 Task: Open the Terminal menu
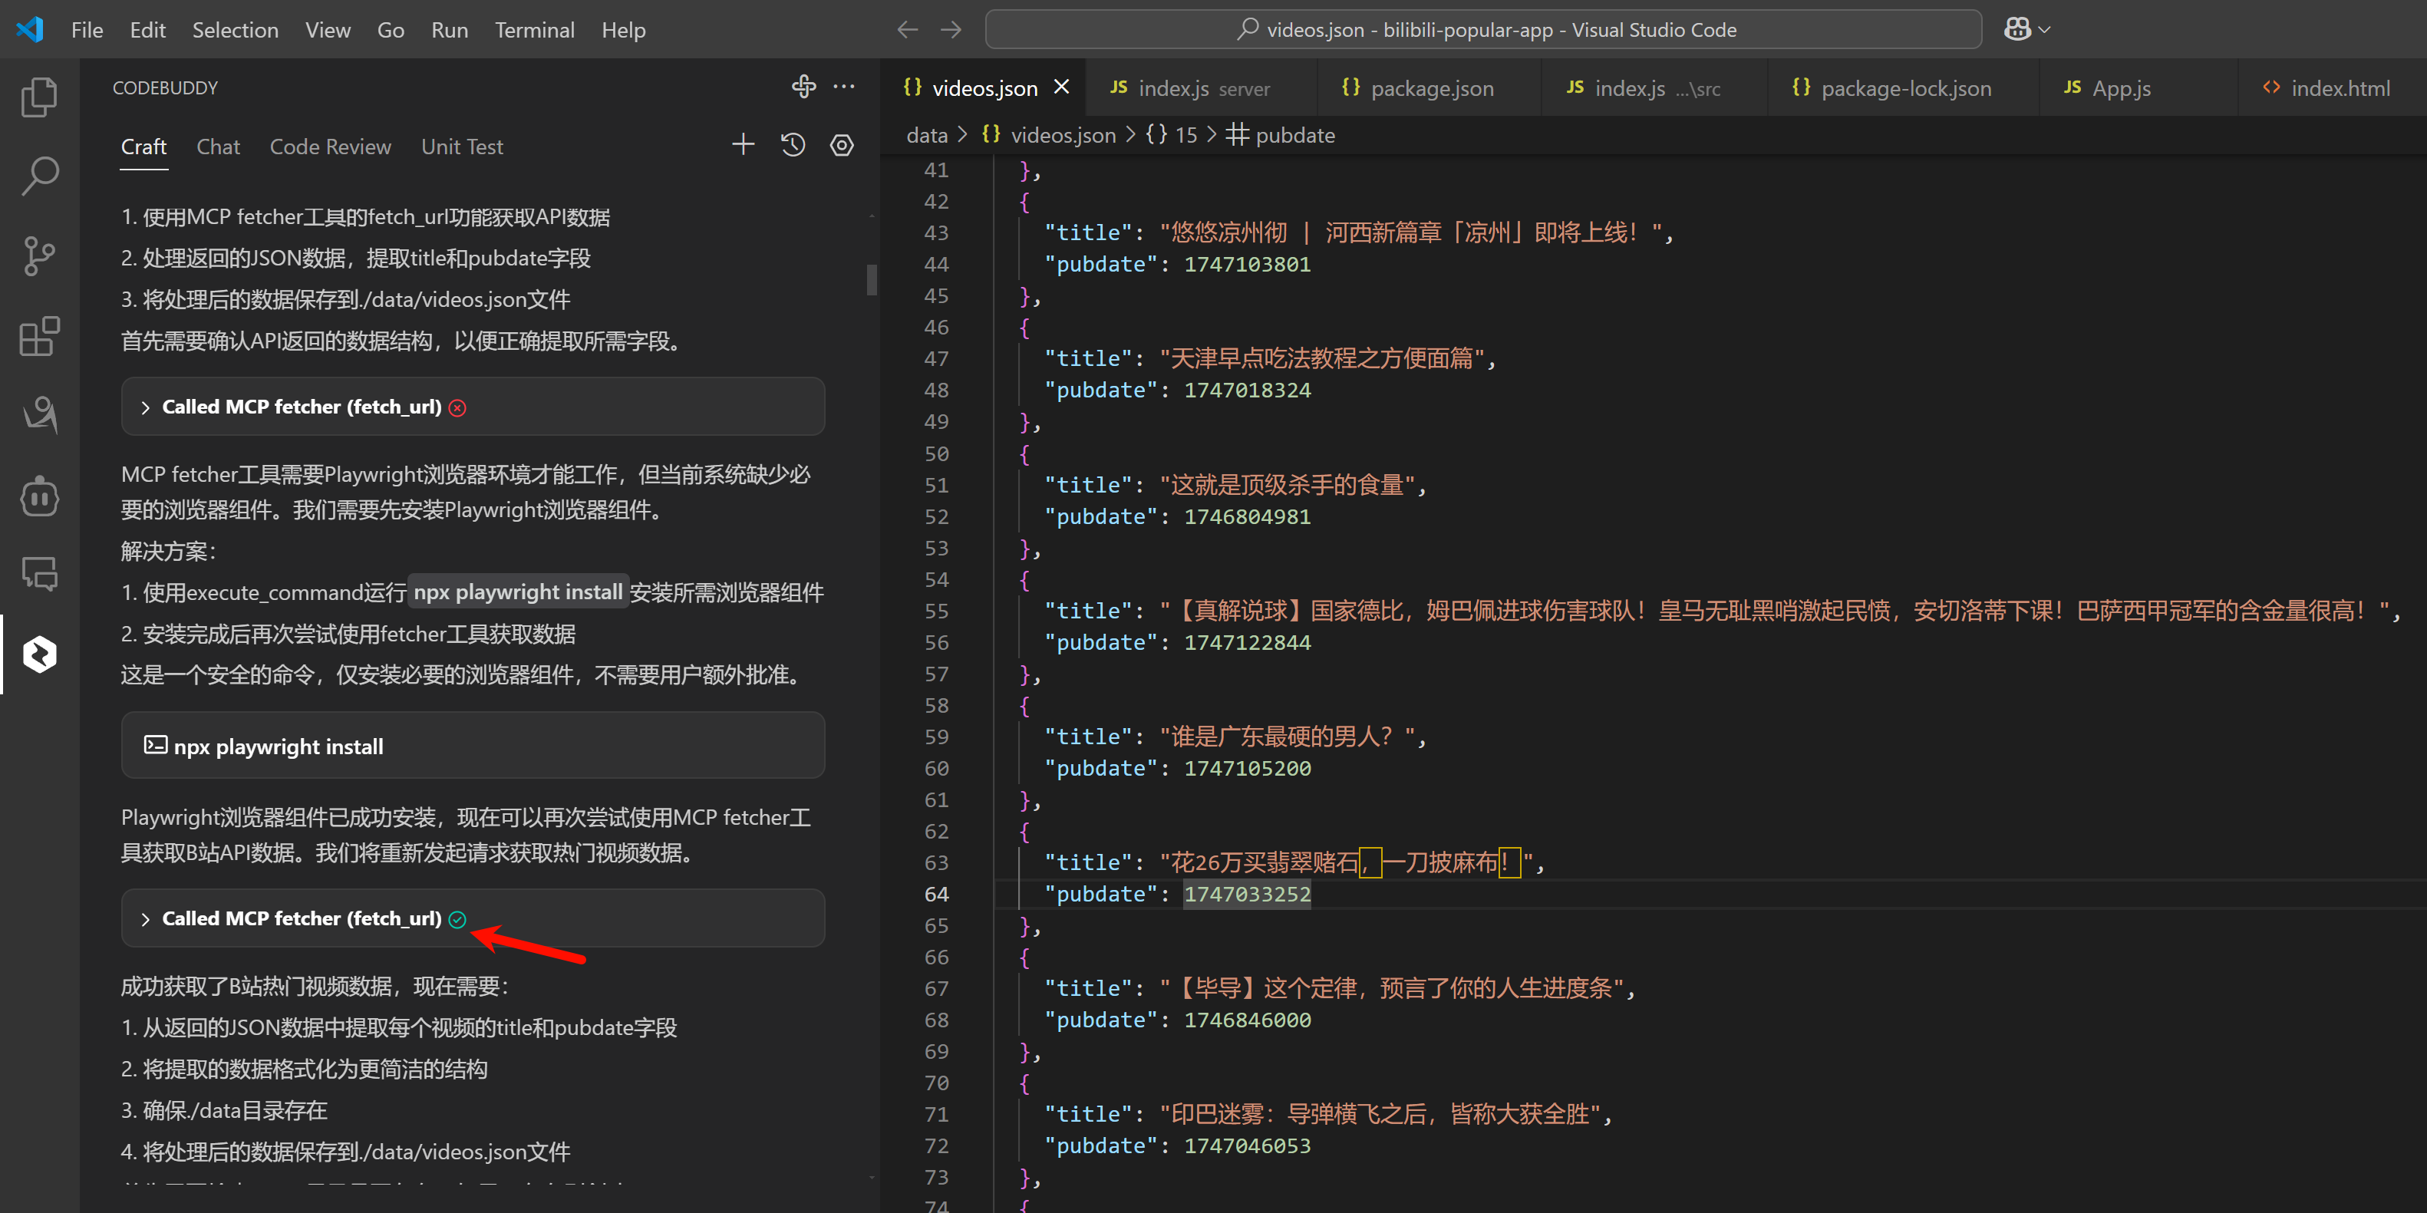click(x=534, y=29)
